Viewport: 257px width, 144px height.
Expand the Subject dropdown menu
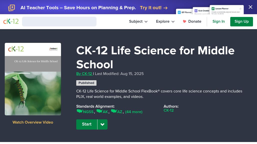(138, 21)
